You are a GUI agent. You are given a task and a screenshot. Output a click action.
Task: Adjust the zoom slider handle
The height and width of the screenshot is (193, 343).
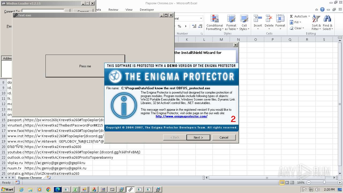324,183
